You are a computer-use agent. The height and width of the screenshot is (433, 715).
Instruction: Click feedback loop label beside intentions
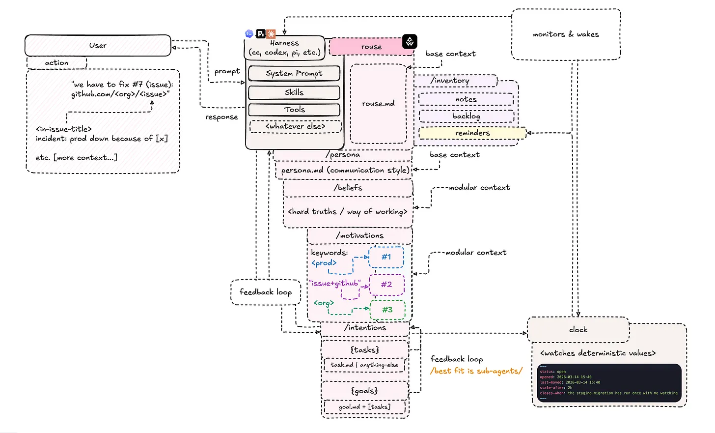pyautogui.click(x=457, y=359)
